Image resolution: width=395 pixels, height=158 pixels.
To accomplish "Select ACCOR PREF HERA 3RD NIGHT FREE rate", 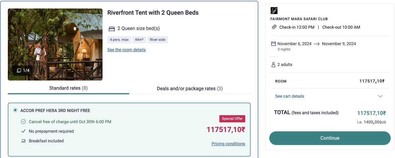I will pos(15,110).
